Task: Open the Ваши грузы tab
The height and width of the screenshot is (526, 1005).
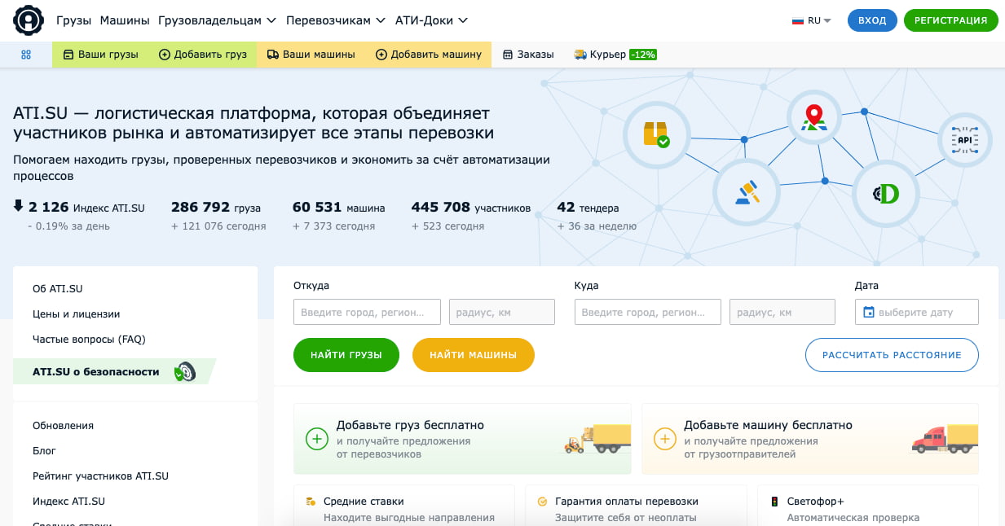Action: tap(101, 55)
